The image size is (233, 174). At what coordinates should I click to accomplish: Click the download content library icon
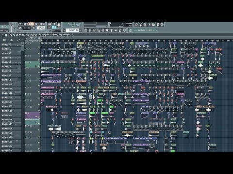click(130, 30)
